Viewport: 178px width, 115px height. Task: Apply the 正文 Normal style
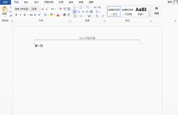pyautogui.click(x=114, y=12)
